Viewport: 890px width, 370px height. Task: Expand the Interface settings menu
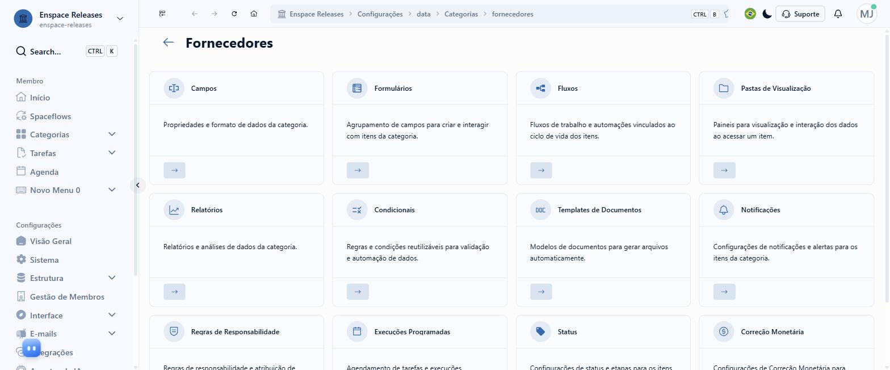pos(112,315)
